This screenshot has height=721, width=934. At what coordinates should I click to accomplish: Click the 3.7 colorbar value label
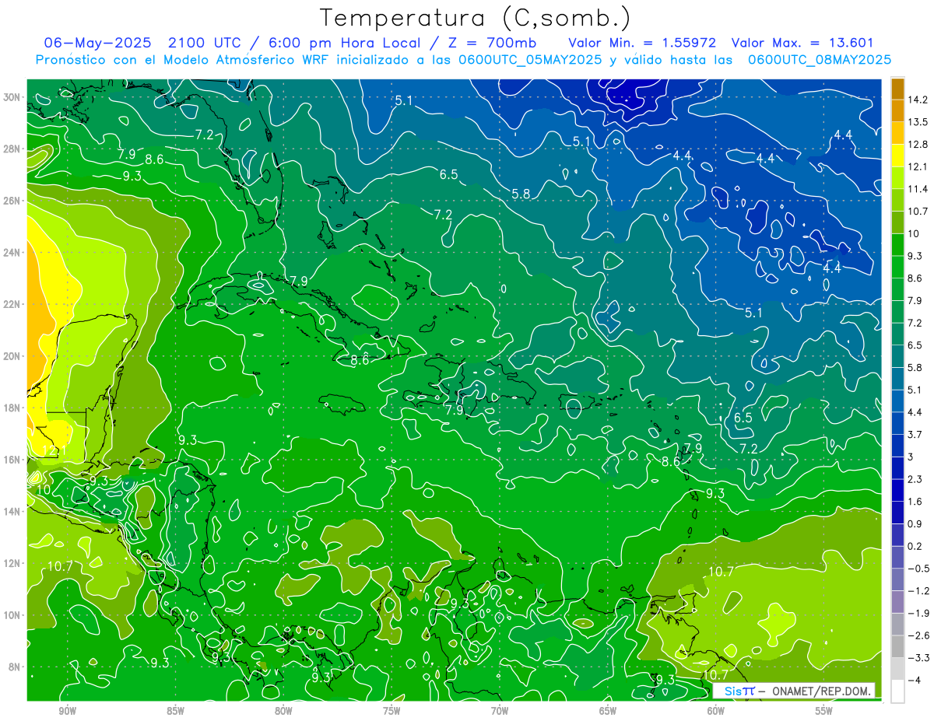915,434
